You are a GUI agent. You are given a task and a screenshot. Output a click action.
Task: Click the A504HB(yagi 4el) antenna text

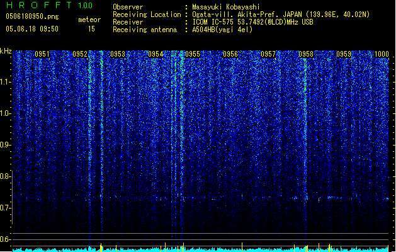click(x=222, y=30)
